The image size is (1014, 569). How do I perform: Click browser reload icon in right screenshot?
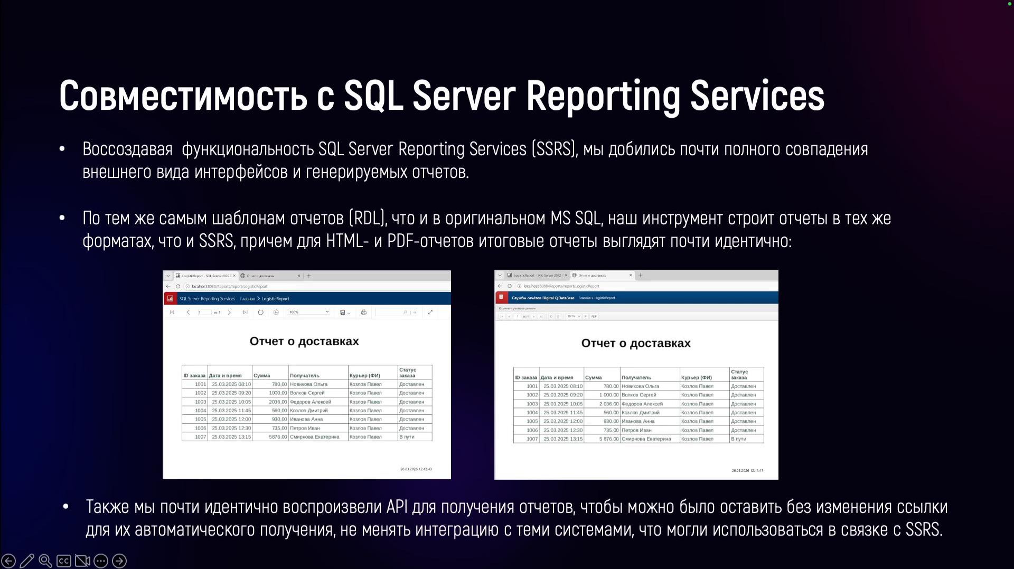(x=510, y=286)
